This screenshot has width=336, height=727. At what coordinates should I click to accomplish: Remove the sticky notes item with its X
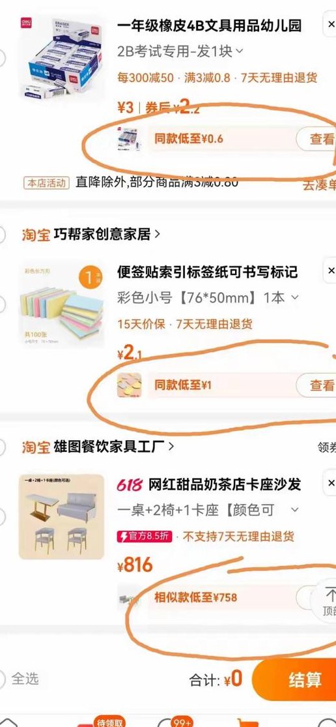(330, 271)
